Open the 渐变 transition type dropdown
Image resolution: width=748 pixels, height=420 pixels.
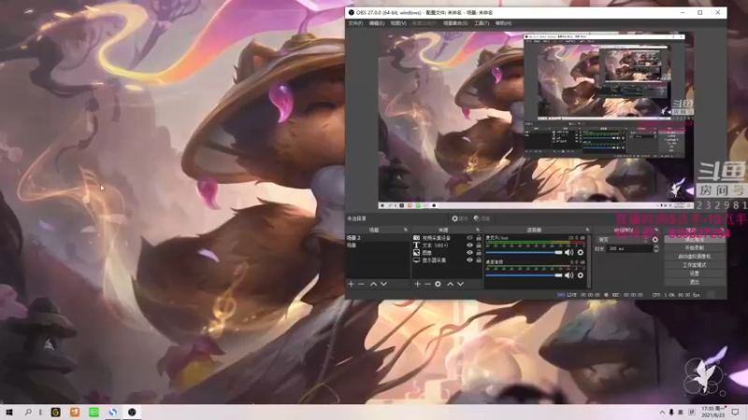623,240
